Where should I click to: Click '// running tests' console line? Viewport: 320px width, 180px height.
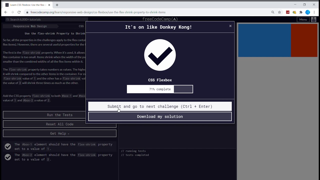click(133, 151)
